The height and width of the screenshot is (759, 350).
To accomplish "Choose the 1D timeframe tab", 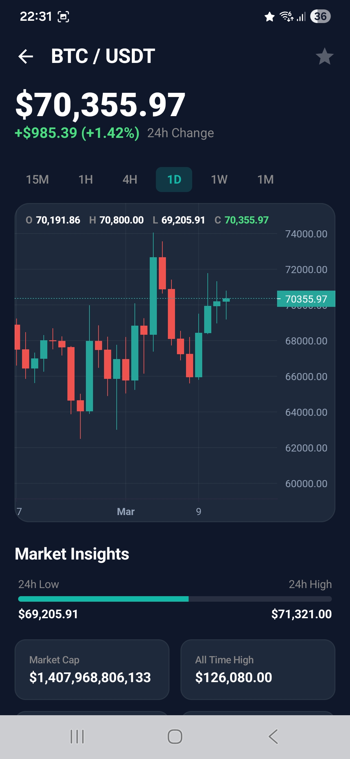I will point(174,179).
